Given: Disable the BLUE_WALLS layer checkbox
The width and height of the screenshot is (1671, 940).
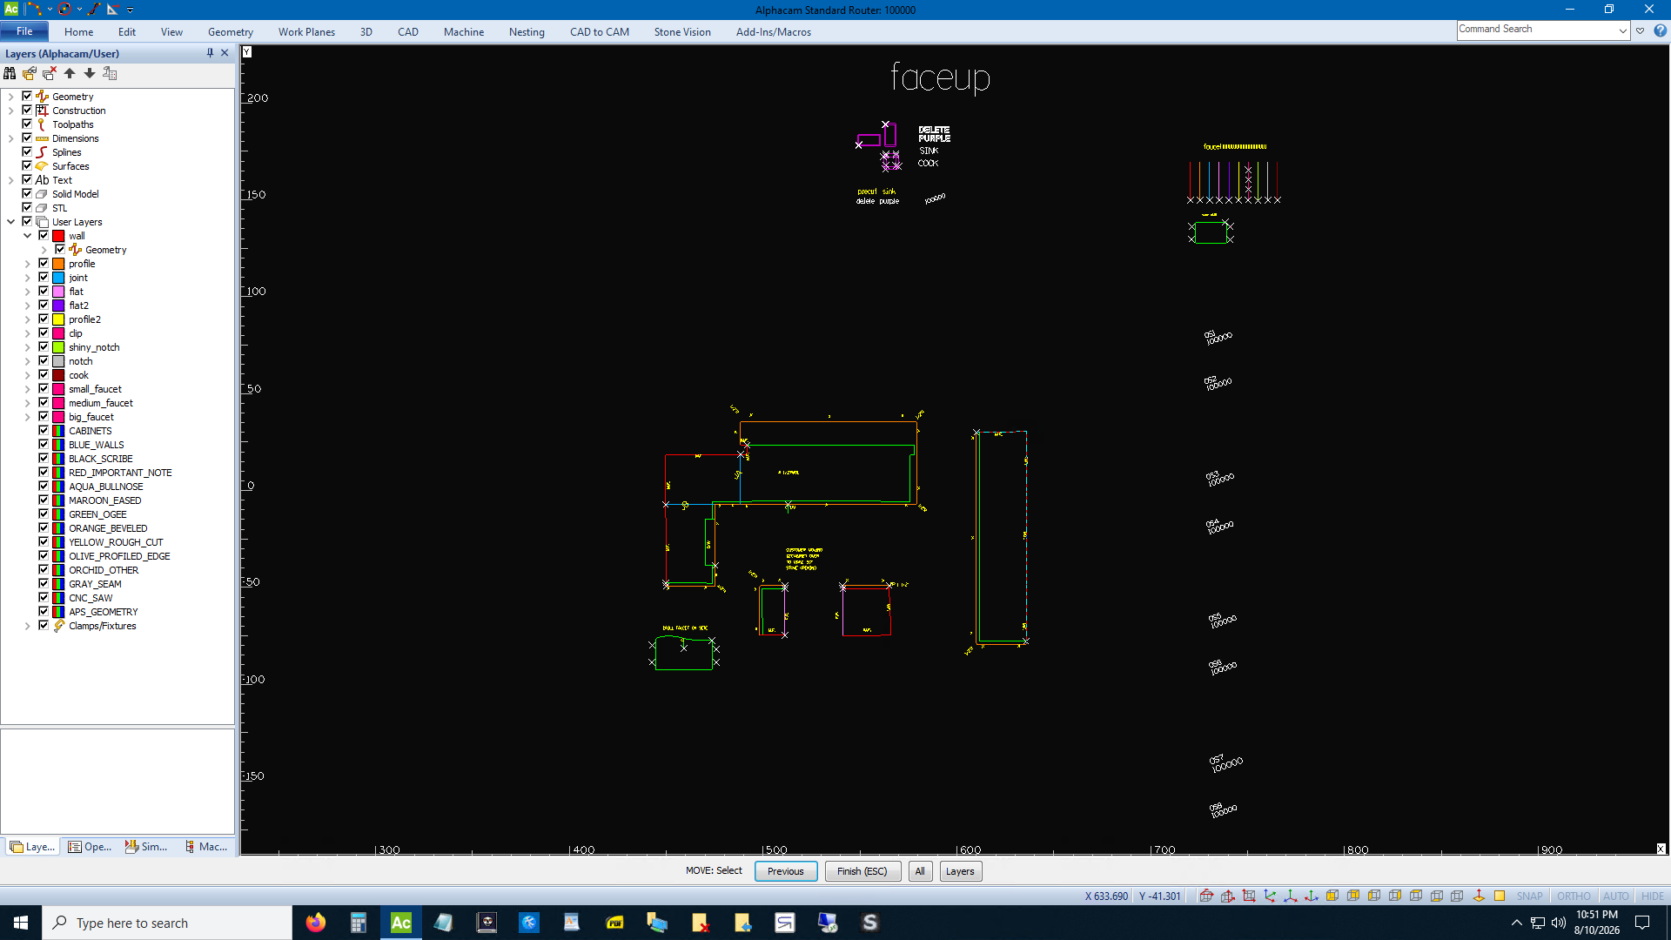Looking at the screenshot, I should [44, 445].
